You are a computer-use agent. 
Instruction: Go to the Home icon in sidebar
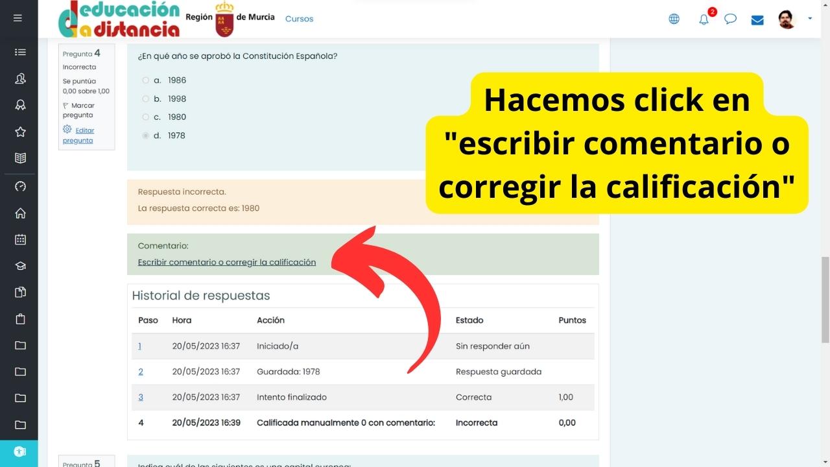click(x=20, y=213)
